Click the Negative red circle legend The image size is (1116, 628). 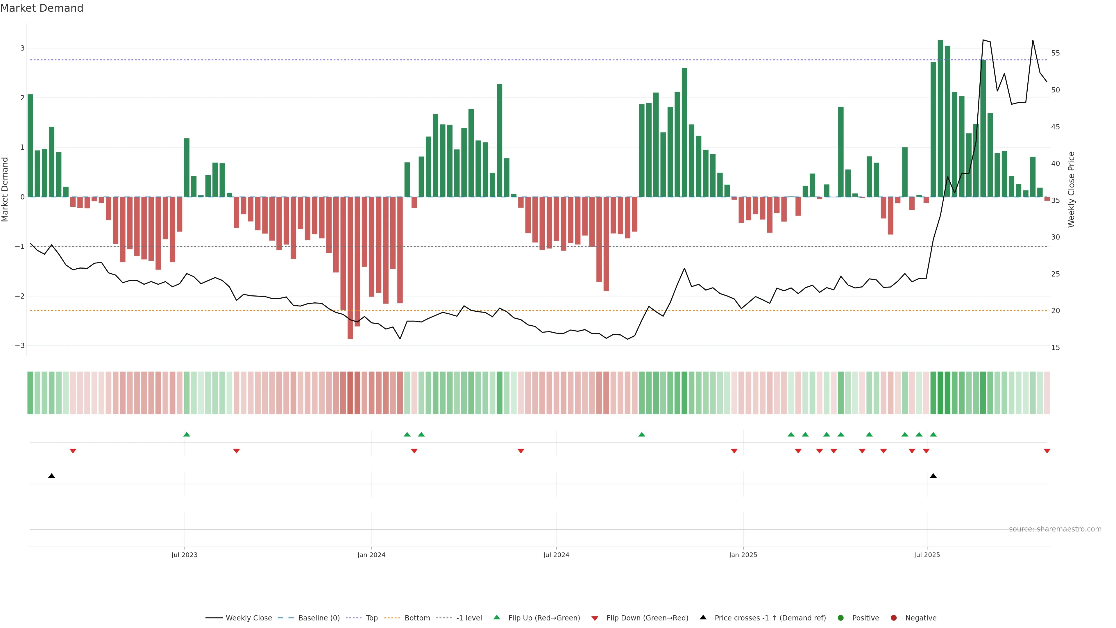pyautogui.click(x=894, y=618)
